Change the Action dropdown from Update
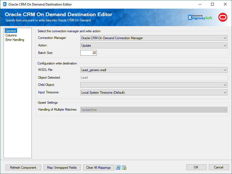Screen dimensions: 232x174 click(x=225, y=45)
